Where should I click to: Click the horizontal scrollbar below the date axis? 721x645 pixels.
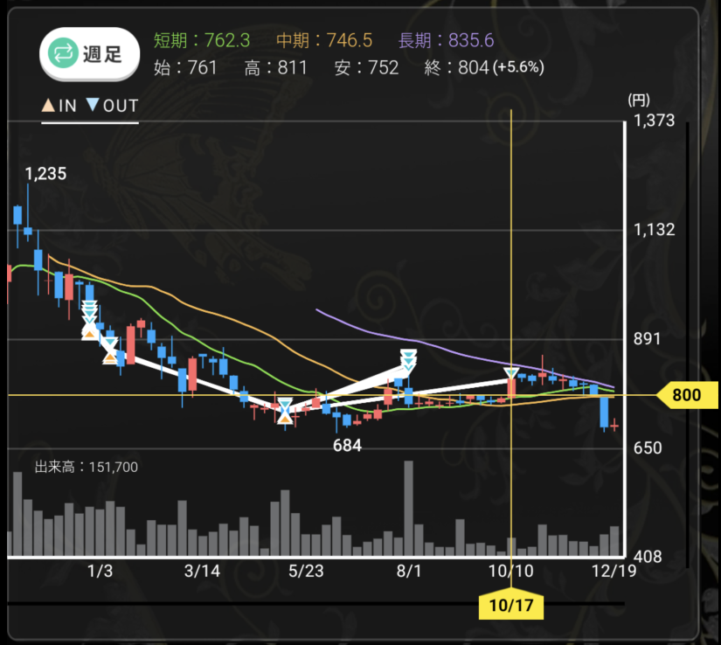(x=315, y=604)
